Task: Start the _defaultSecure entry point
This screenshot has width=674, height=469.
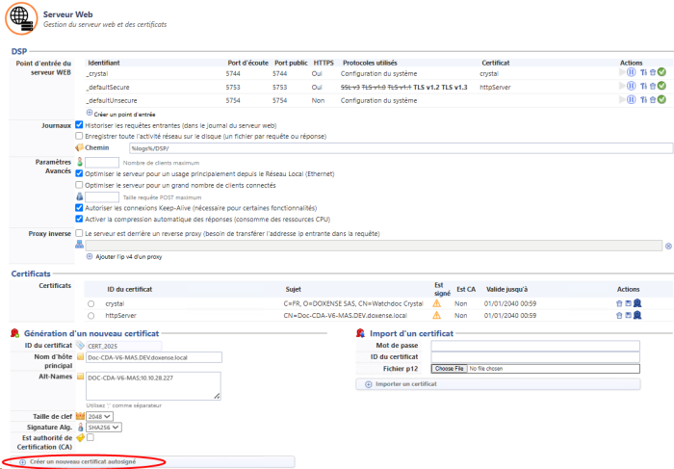Action: pyautogui.click(x=622, y=86)
